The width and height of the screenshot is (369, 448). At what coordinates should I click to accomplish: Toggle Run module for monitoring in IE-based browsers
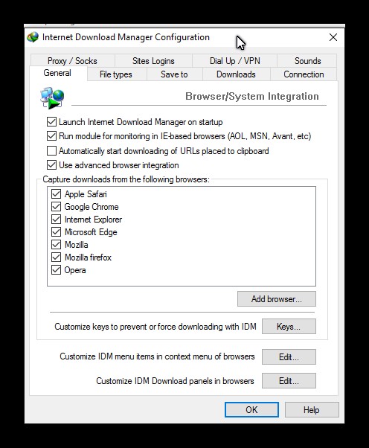pyautogui.click(x=51, y=136)
